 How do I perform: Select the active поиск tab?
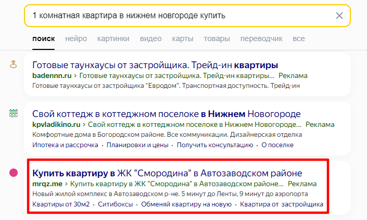[44, 38]
